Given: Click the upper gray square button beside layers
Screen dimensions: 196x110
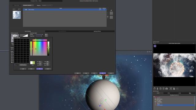Looking at the screenshot, I should point(111,13).
